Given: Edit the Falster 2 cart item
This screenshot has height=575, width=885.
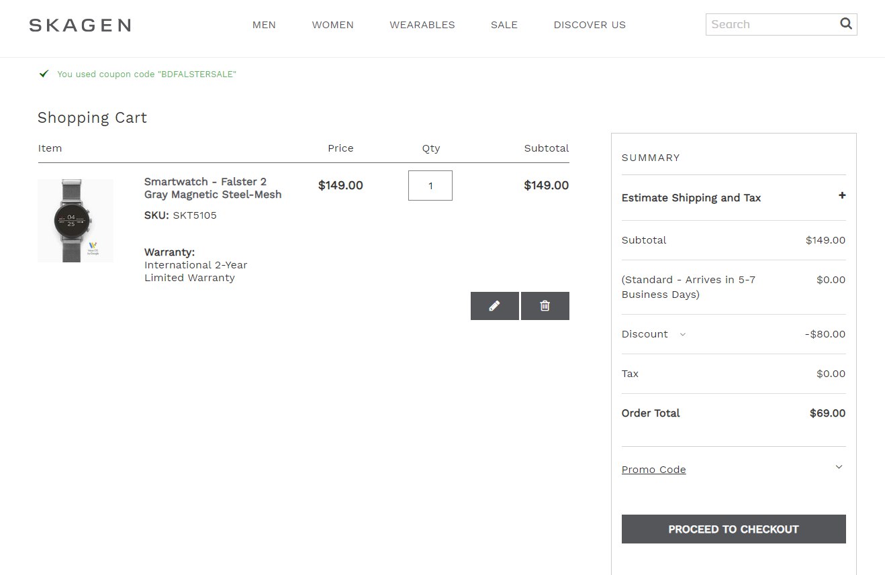Looking at the screenshot, I should coord(495,306).
